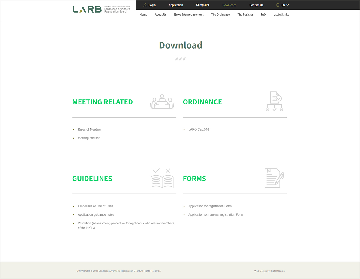The image size is (360, 279).
Task: Open the Complaint menu item
Action: point(203,5)
